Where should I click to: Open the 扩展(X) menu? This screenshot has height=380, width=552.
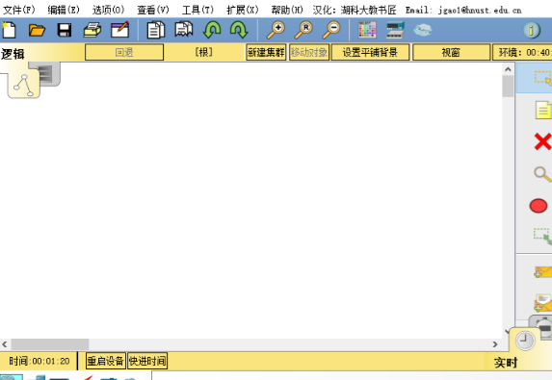click(243, 10)
